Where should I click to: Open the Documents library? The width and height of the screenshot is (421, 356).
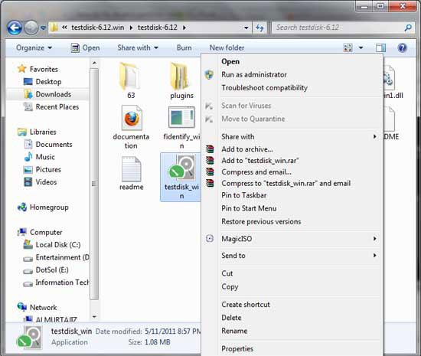(48, 145)
